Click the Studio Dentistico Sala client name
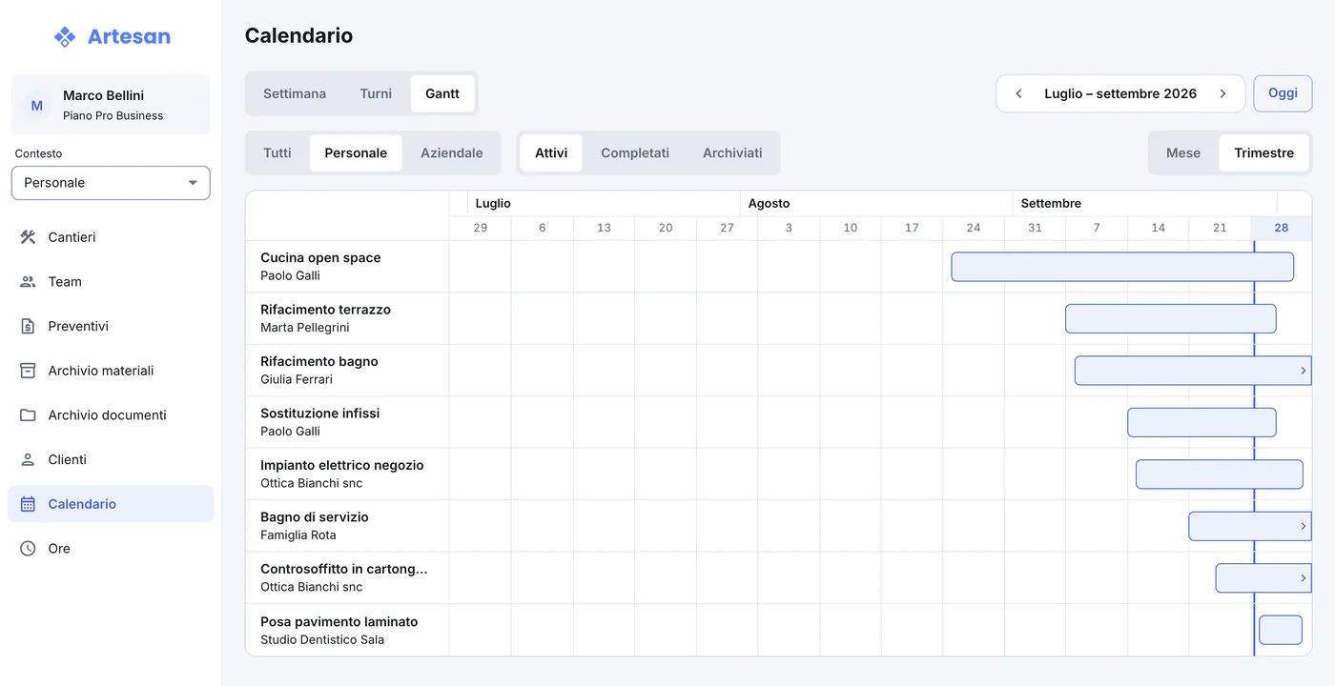Viewport: 1335px width, 686px height. coord(322,639)
